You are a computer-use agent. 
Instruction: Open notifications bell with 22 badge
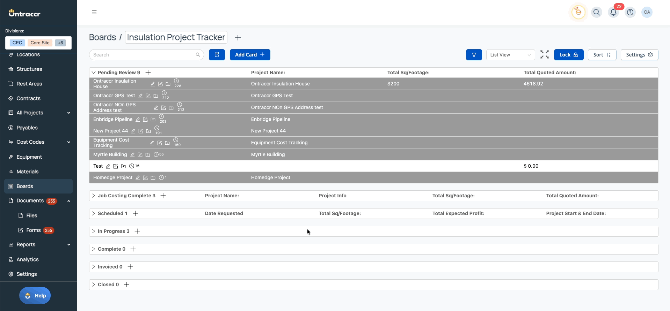tap(613, 12)
